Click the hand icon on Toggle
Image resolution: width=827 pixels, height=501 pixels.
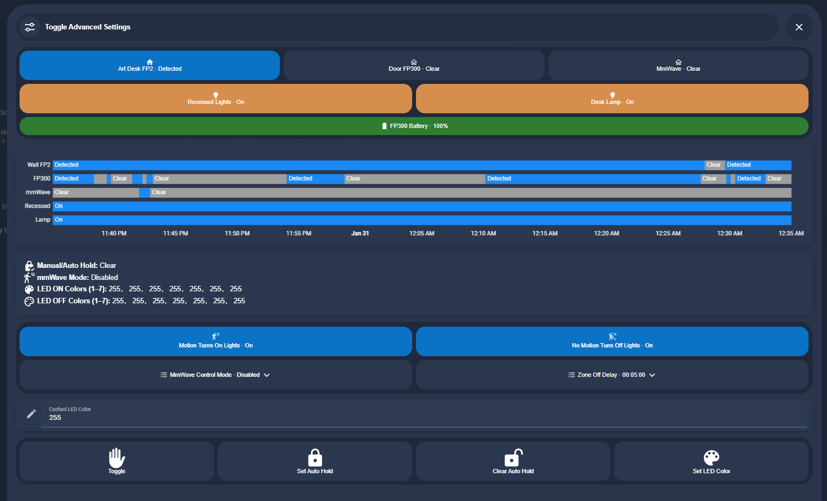(117, 457)
